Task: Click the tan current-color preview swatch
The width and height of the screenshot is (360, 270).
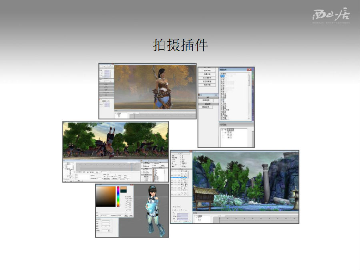Action: click(124, 188)
